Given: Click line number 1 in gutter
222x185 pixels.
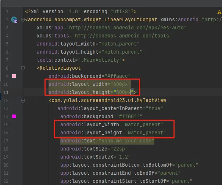Looking at the screenshot, I should 7,12.
